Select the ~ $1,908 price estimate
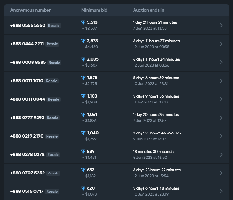233x200 pixels. coord(90,102)
